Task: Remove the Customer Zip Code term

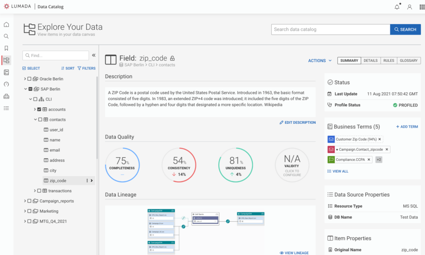Action: (380, 139)
